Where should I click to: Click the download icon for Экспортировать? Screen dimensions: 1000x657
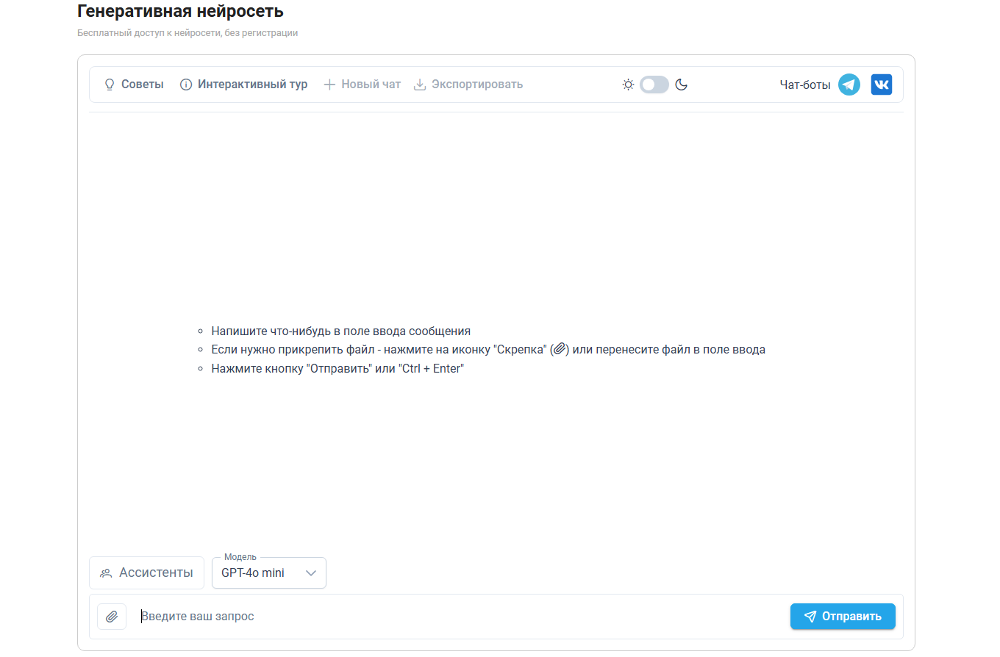420,85
